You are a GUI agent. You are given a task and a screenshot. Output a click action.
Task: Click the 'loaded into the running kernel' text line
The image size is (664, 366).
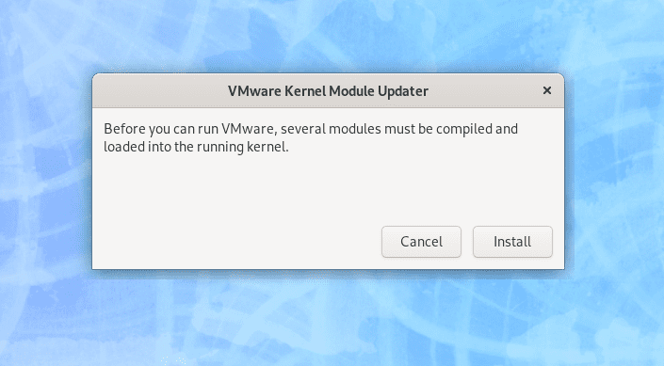coord(196,147)
